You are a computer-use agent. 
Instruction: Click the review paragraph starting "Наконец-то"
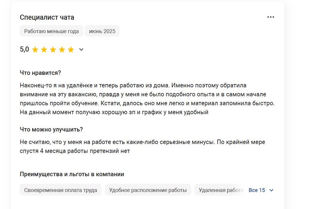coord(147,99)
